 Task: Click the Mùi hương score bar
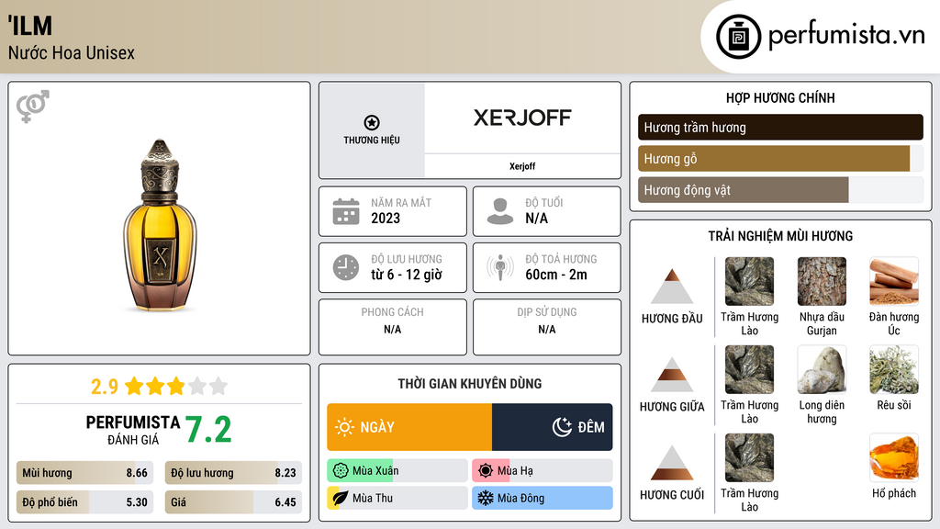click(84, 473)
